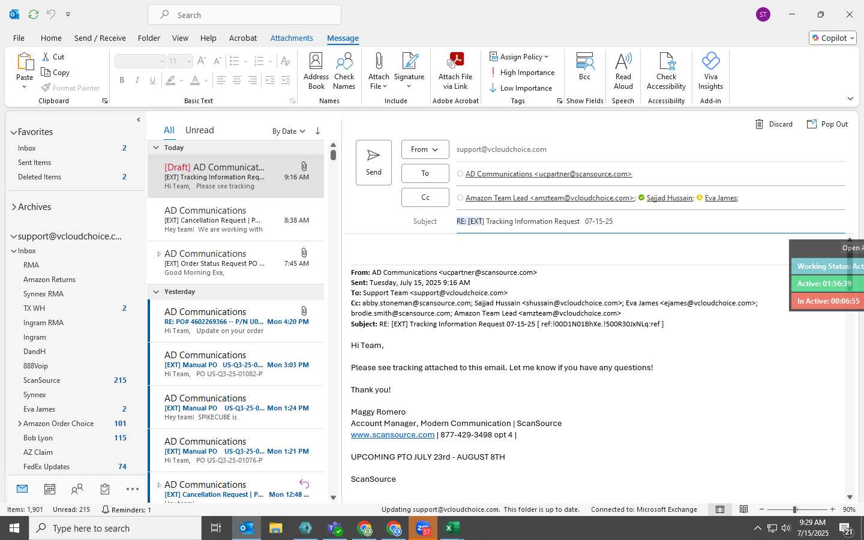864x540 pixels.
Task: Open the Address Book
Action: pyautogui.click(x=316, y=71)
